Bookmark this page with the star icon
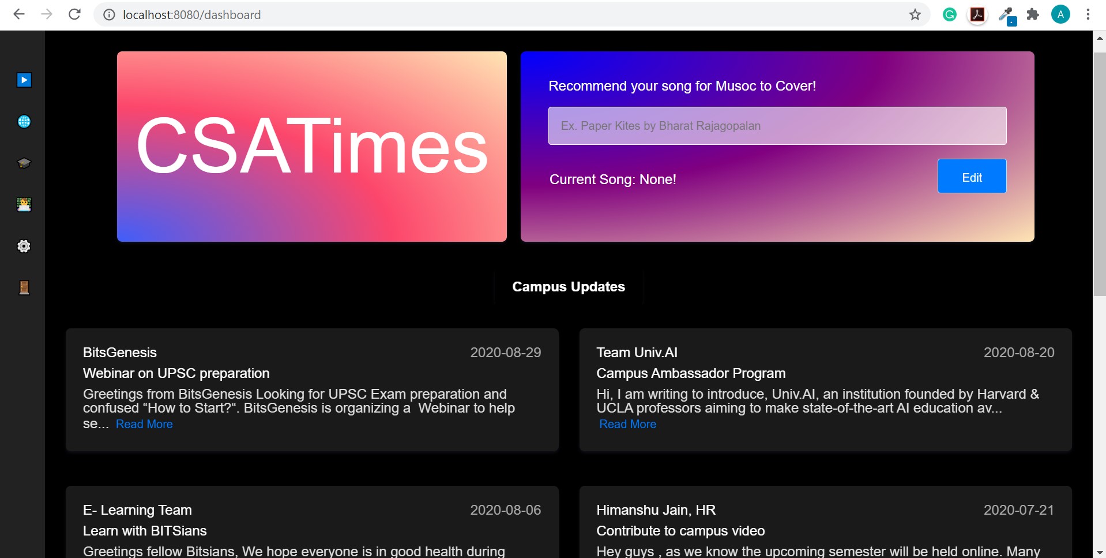The image size is (1106, 558). tap(915, 14)
